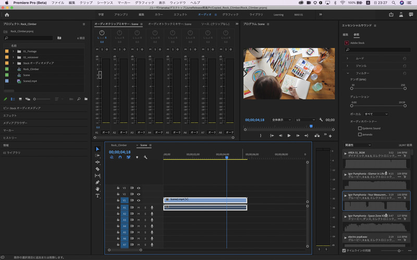Select the Razor tool in the timeline toolbar
Viewport: 417px width, 260px height.
coord(97,169)
